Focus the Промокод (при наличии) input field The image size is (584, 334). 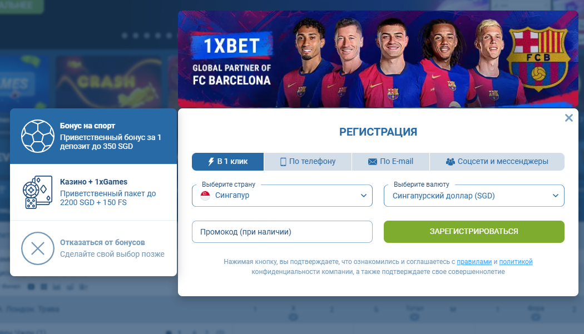click(x=282, y=232)
